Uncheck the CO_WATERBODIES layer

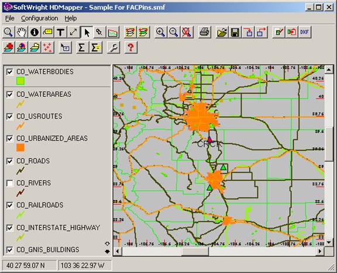[10, 72]
